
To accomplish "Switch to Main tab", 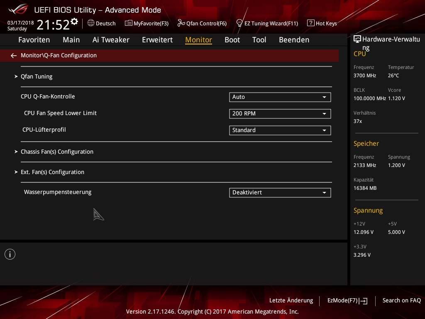I will [x=71, y=40].
